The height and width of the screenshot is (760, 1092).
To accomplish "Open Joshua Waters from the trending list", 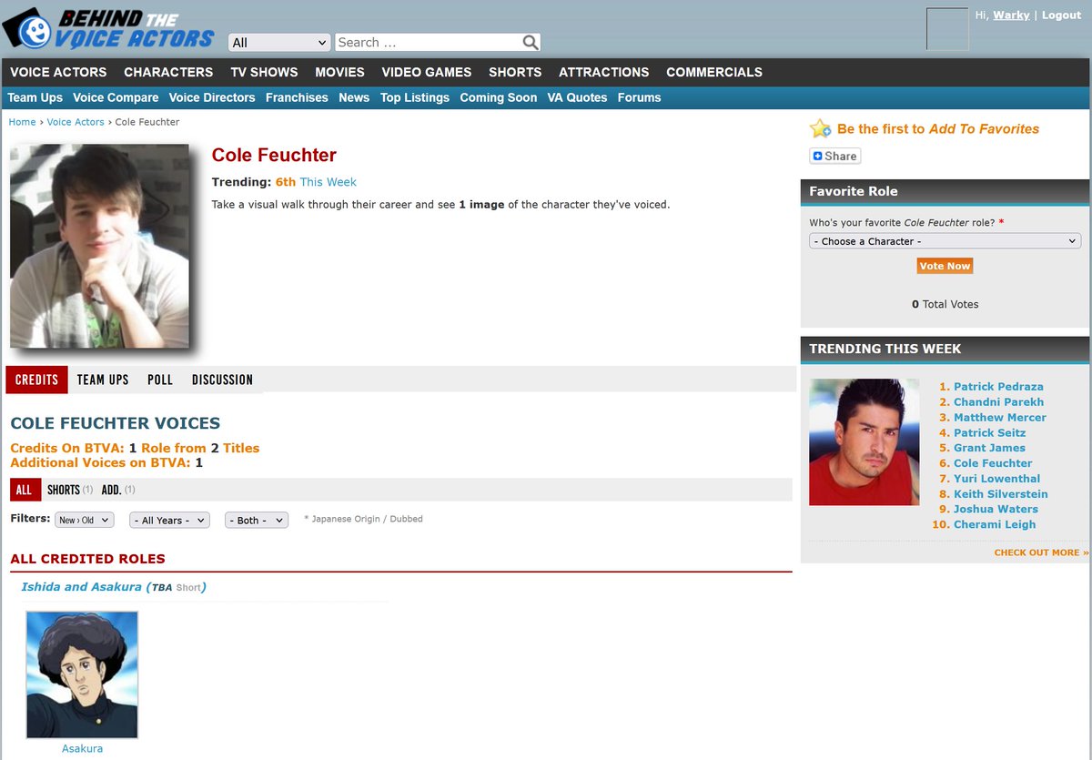I will 996,509.
